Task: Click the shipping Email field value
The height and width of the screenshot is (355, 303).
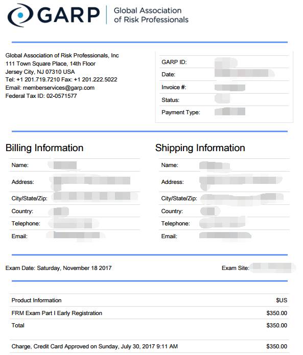Action: coord(225,235)
